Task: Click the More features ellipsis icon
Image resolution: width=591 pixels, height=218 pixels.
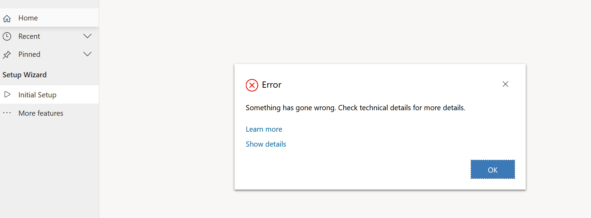Action: click(7, 113)
